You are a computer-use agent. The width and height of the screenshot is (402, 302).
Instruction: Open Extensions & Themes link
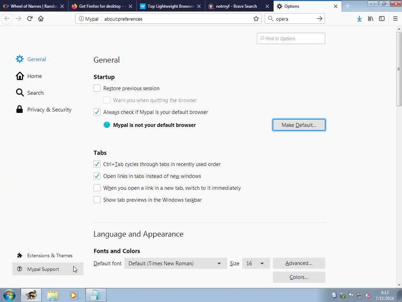pyautogui.click(x=48, y=256)
